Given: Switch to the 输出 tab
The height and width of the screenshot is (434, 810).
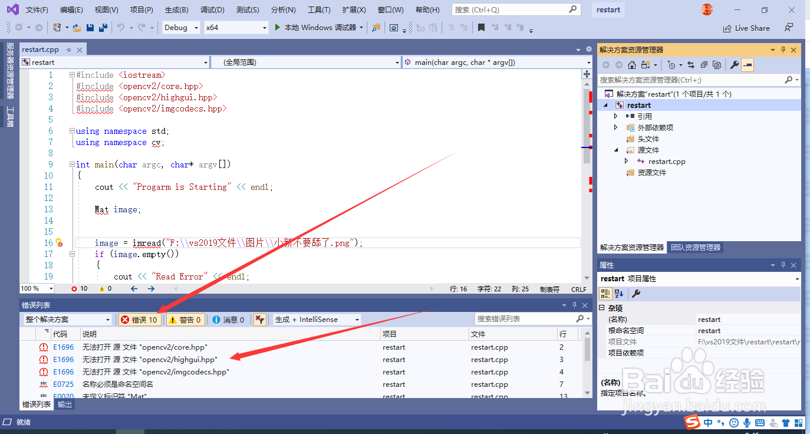Looking at the screenshot, I should pyautogui.click(x=65, y=405).
